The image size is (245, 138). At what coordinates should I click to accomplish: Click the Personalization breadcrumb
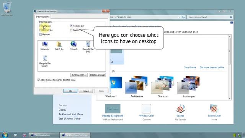click(124, 17)
